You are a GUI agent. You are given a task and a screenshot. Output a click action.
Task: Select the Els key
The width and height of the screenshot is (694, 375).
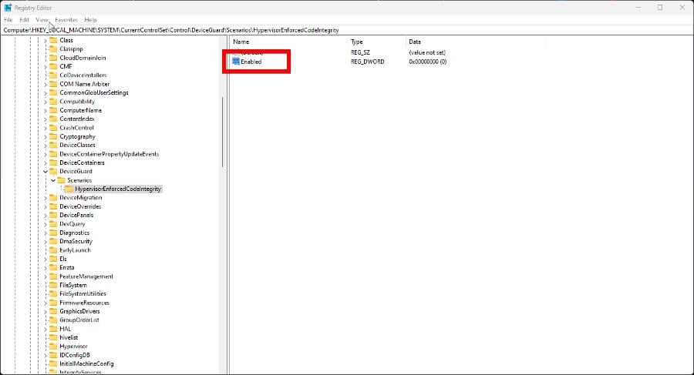(x=63, y=259)
